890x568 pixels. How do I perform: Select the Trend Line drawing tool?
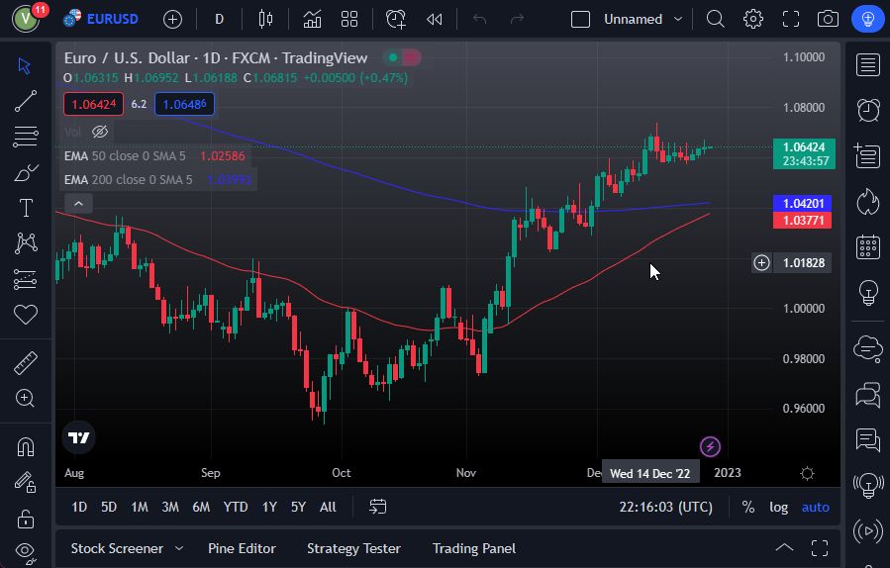(26, 100)
